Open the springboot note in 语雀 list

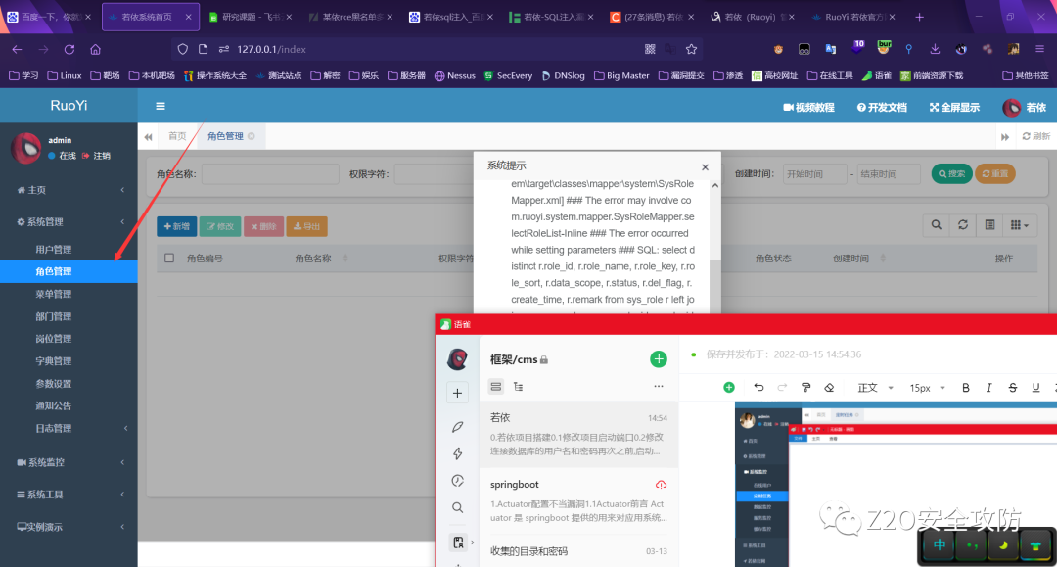click(578, 501)
